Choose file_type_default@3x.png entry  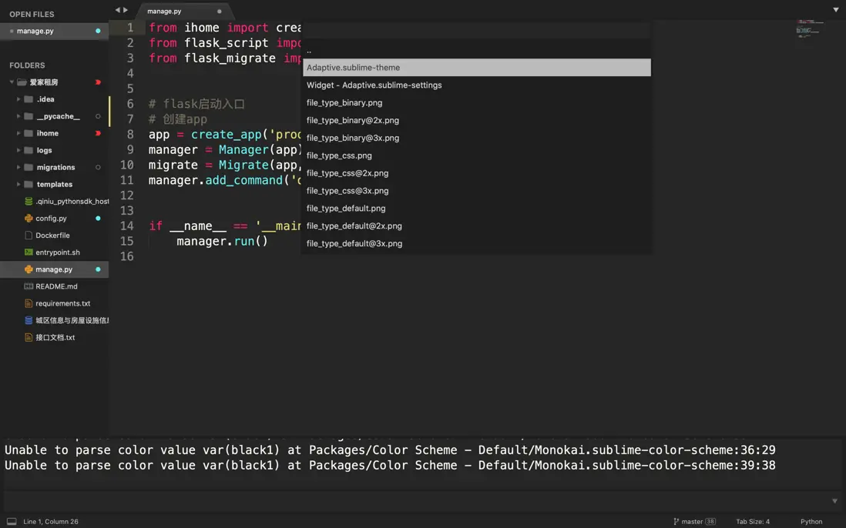pyautogui.click(x=476, y=243)
